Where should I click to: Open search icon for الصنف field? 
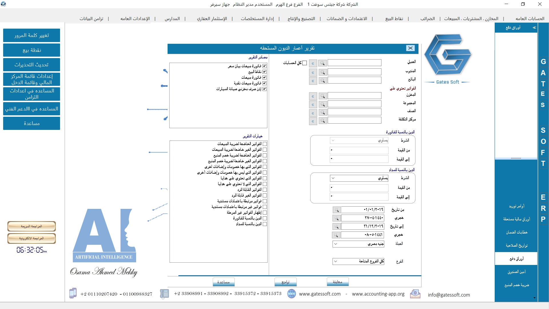(323, 113)
